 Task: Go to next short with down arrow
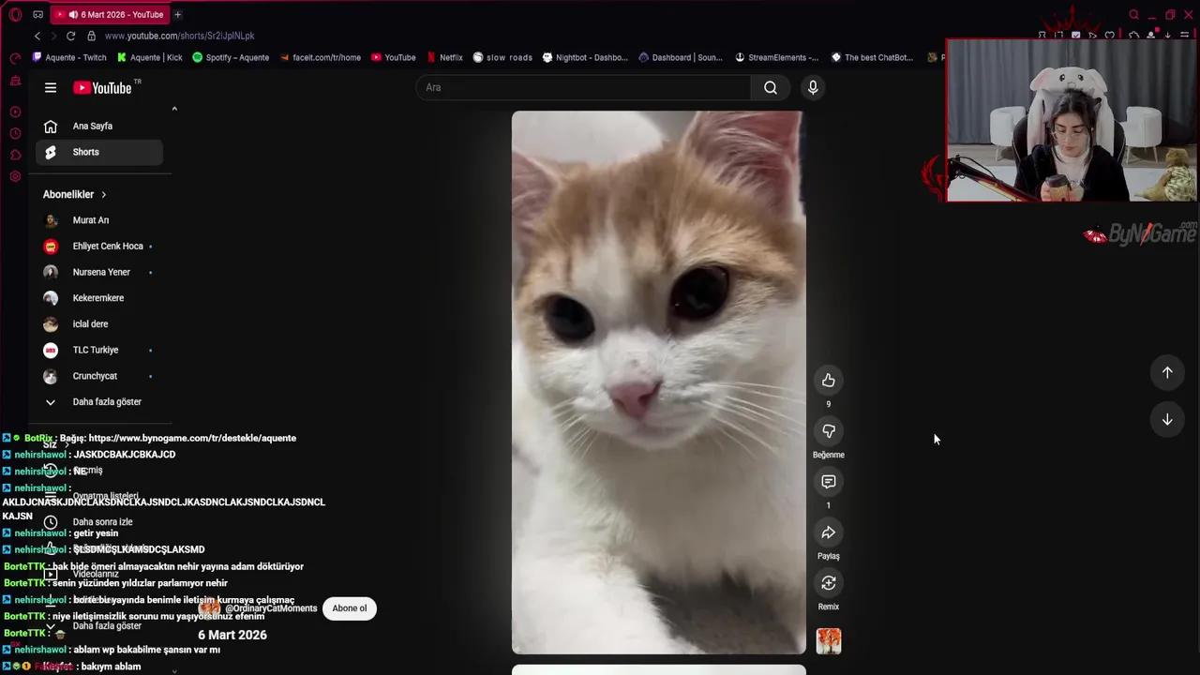[x=1167, y=419]
